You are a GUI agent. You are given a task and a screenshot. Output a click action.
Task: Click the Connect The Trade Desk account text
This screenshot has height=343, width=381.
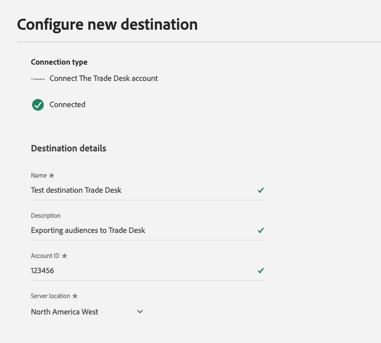(x=104, y=78)
